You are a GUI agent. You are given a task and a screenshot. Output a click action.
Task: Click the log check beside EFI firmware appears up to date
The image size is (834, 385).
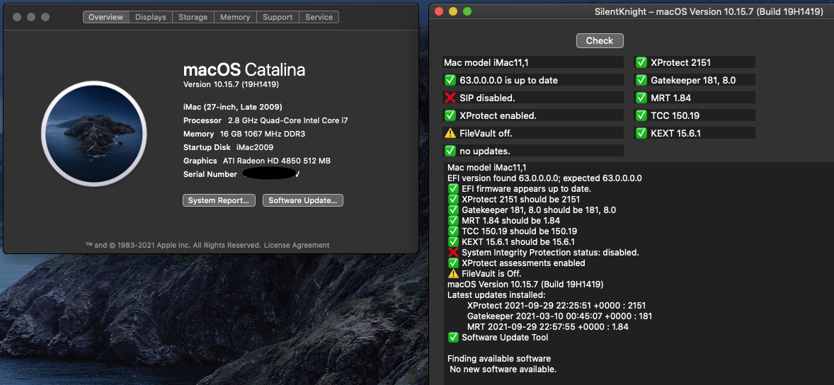tap(453, 189)
